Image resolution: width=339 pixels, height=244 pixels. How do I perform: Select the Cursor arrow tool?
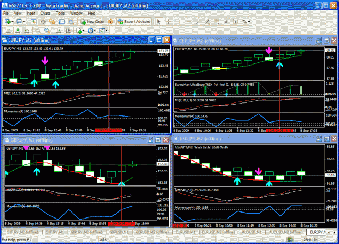point(159,22)
